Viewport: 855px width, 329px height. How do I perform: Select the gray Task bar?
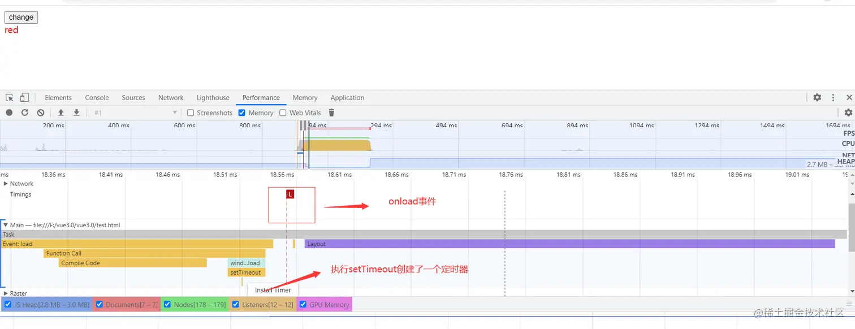tap(424, 234)
